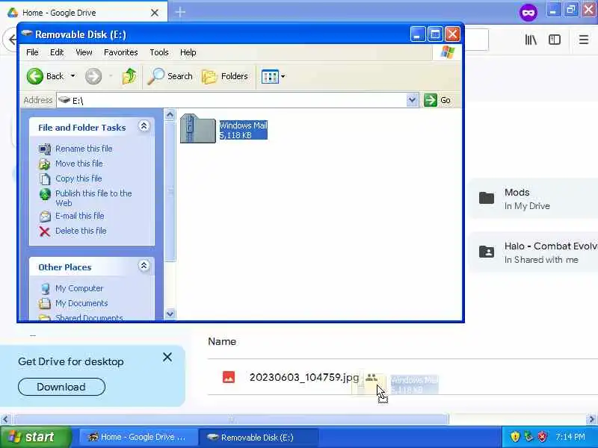
Task: Click the Rename file icon
Action: pos(45,149)
